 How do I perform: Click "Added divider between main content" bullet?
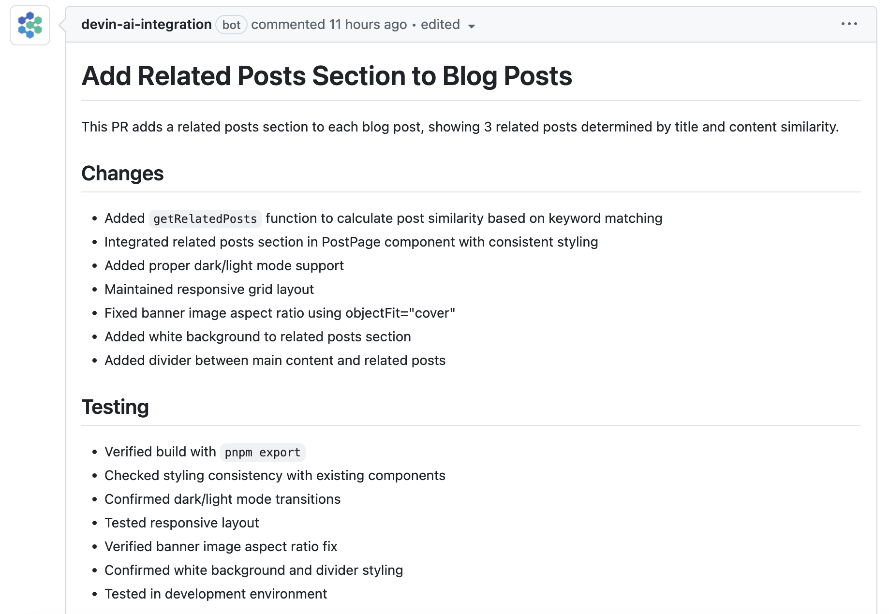coord(275,360)
